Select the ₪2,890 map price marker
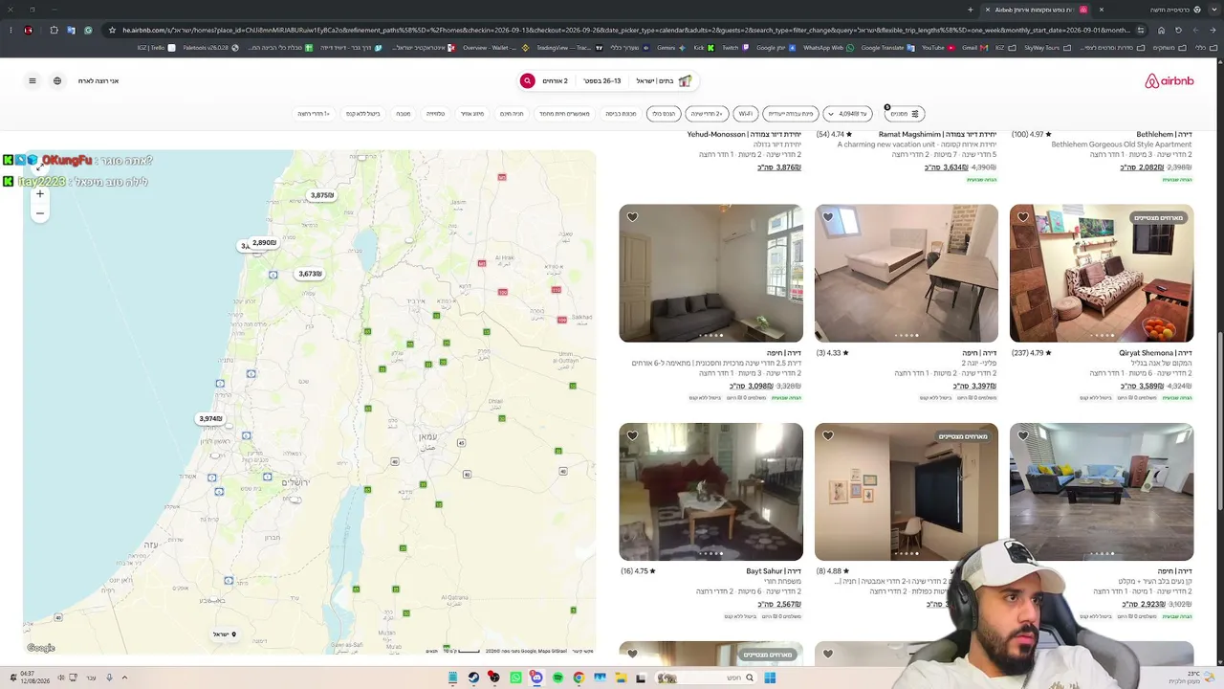The height and width of the screenshot is (689, 1224). [x=264, y=243]
